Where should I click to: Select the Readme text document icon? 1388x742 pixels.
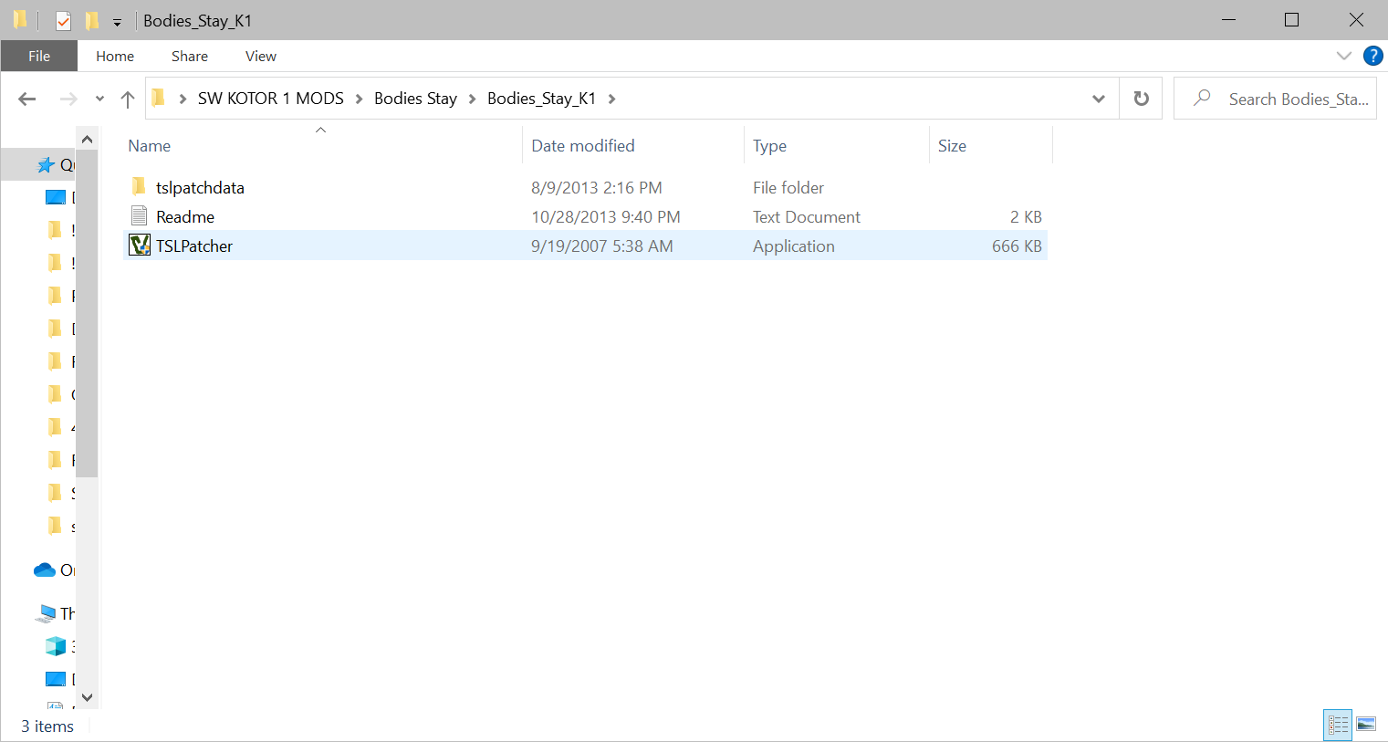(x=140, y=216)
